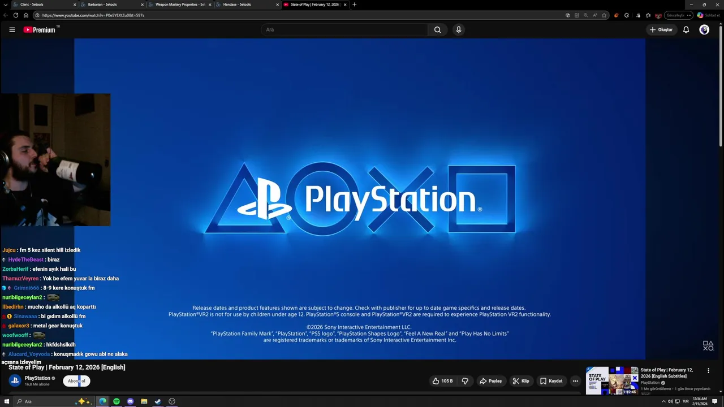Image resolution: width=724 pixels, height=407 pixels.
Task: Open YouTube notifications bell
Action: tap(686, 30)
